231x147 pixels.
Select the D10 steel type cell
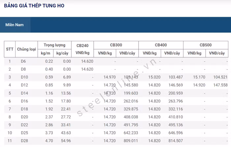tap(24, 77)
